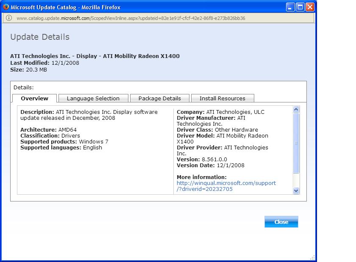Click the Architecture value AMD64

67,130
